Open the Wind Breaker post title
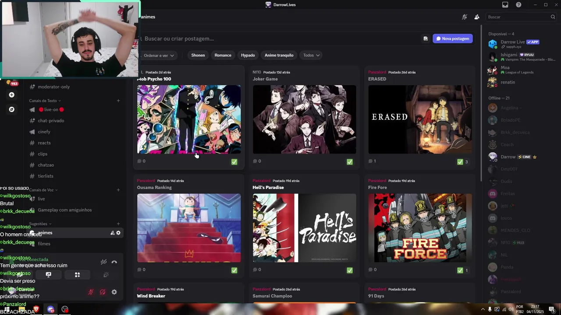Viewport: 561px width, 315px height. 151,296
